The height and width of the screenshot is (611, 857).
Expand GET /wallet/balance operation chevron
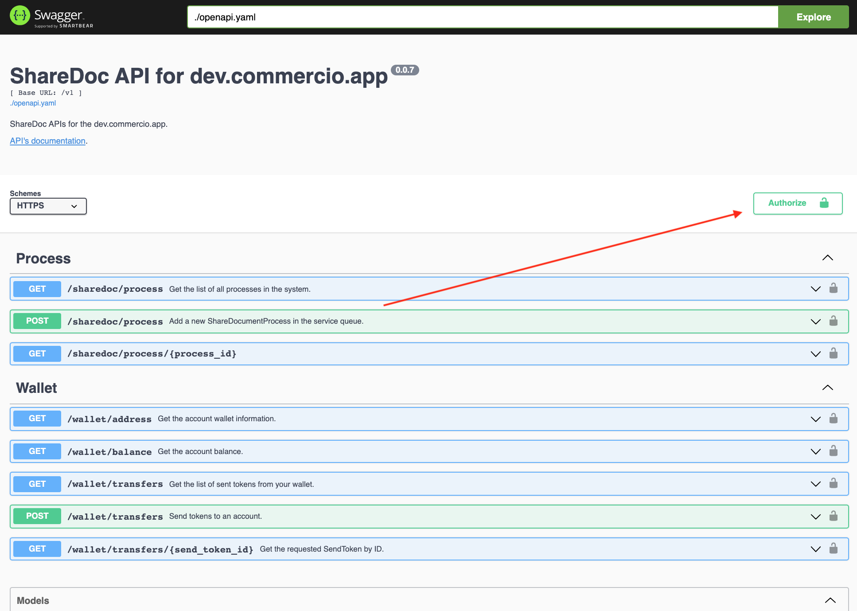815,451
